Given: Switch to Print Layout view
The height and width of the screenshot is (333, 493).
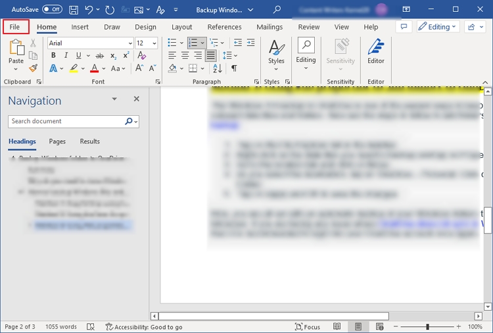Looking at the screenshot, I should coord(358,326).
